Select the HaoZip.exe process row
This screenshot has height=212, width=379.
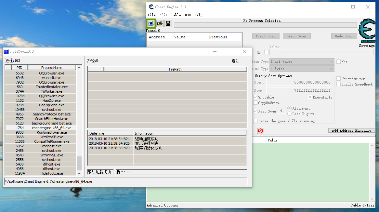[41, 100]
